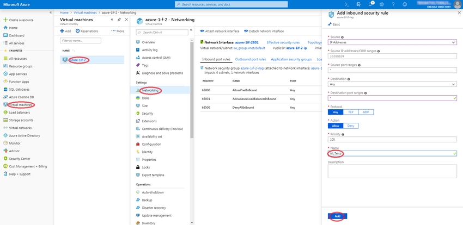Pin the Virtual machines blade

click(119, 19)
